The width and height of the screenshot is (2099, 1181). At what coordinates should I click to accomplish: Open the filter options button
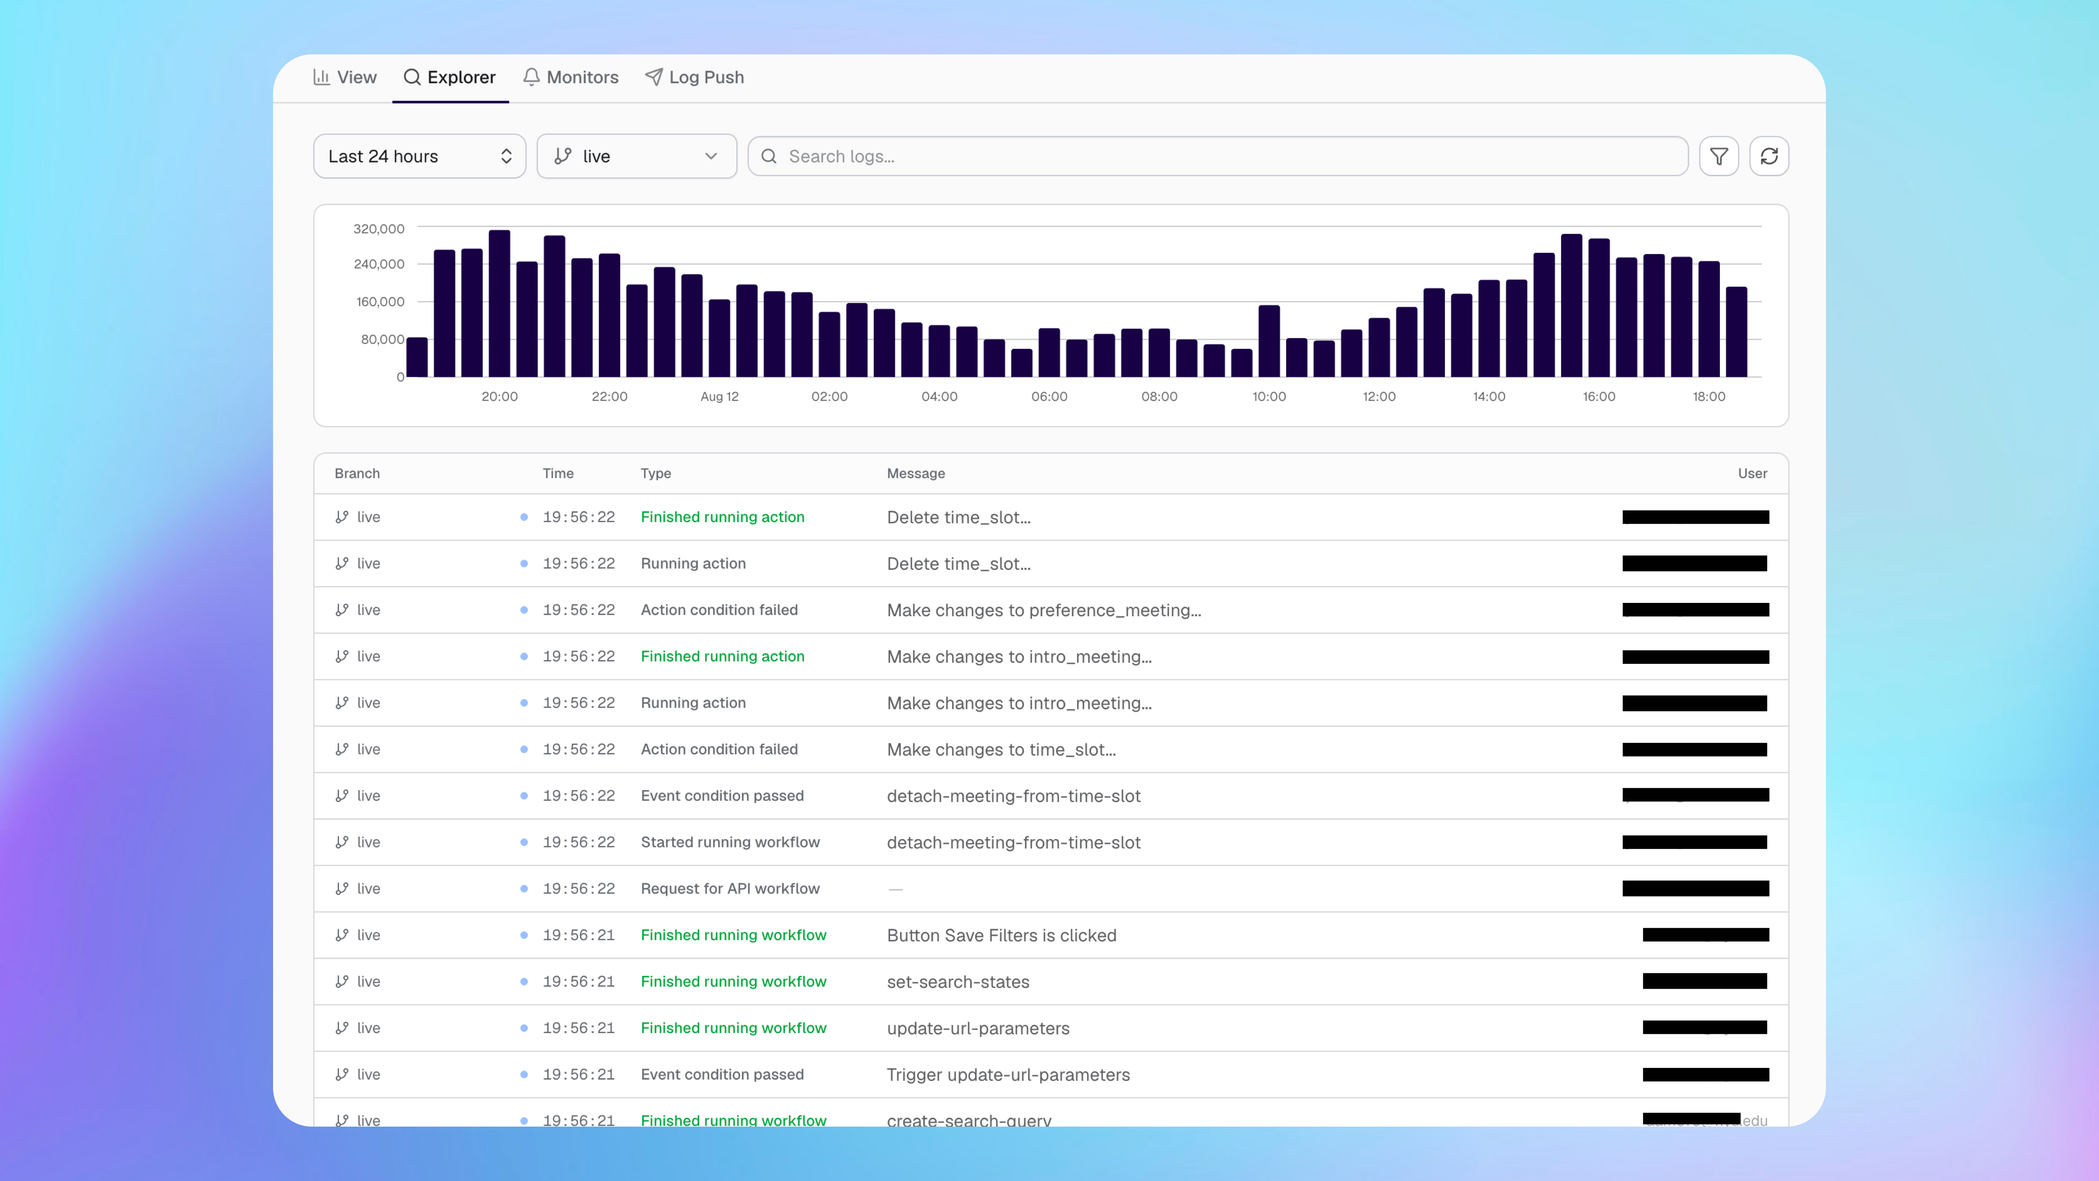click(x=1719, y=157)
